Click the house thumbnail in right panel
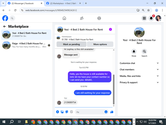 tap(139, 32)
